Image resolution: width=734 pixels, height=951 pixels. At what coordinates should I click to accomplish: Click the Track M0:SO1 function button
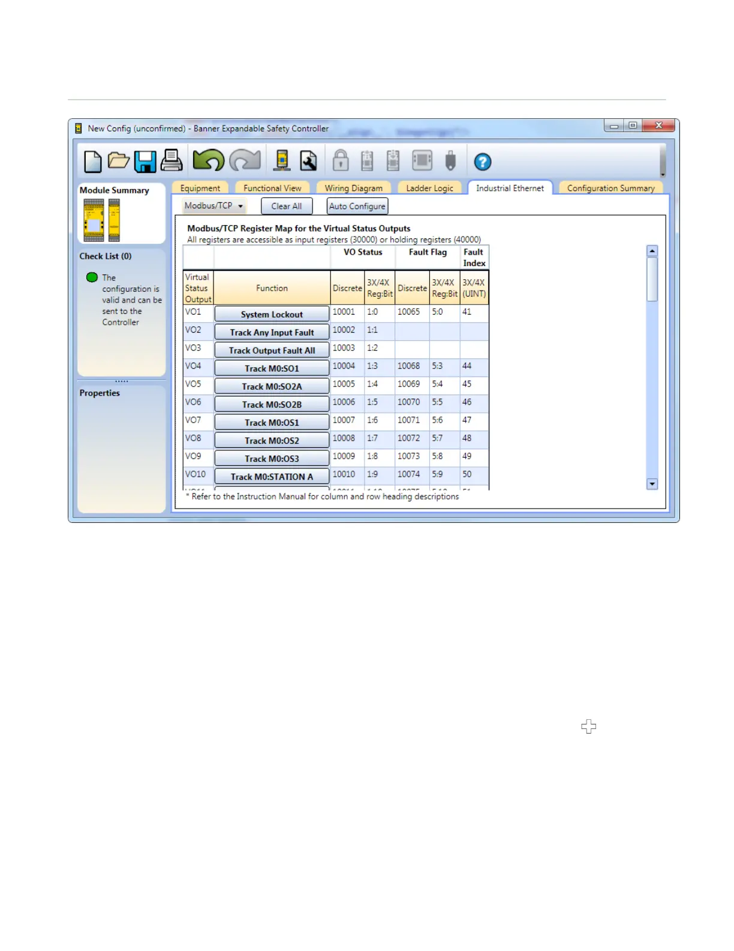272,368
